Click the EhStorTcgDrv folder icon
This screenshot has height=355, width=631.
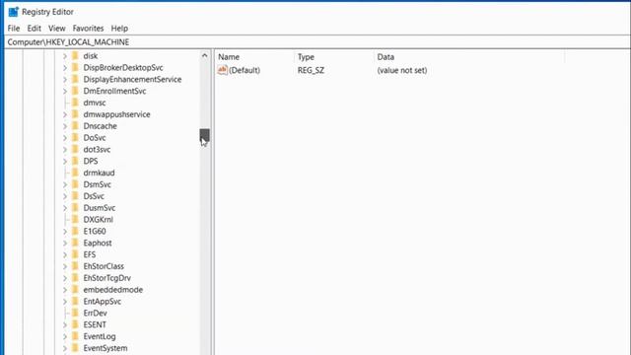pyautogui.click(x=75, y=278)
